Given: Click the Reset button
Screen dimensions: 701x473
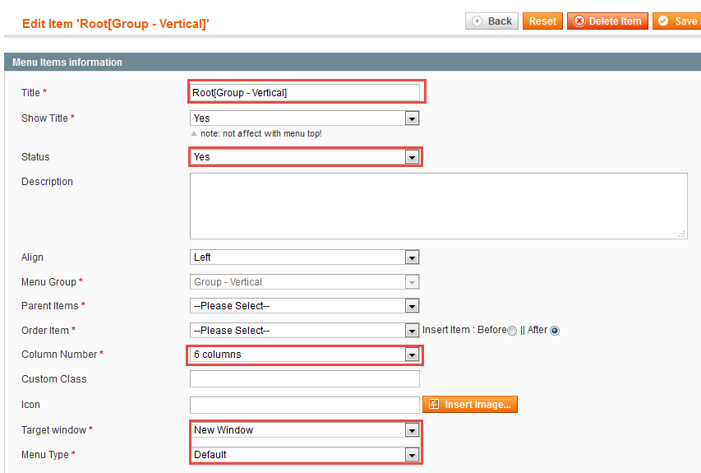Looking at the screenshot, I should pos(542,21).
